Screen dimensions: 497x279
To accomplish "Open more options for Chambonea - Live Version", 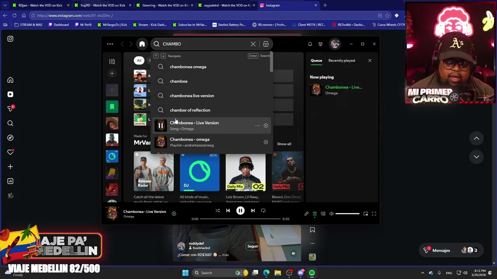I will tap(257, 126).
